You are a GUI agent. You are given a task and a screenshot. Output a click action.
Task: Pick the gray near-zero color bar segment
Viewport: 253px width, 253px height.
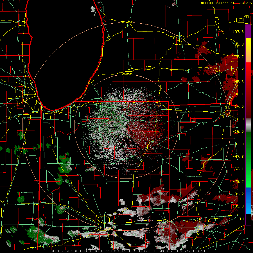coord(248,125)
